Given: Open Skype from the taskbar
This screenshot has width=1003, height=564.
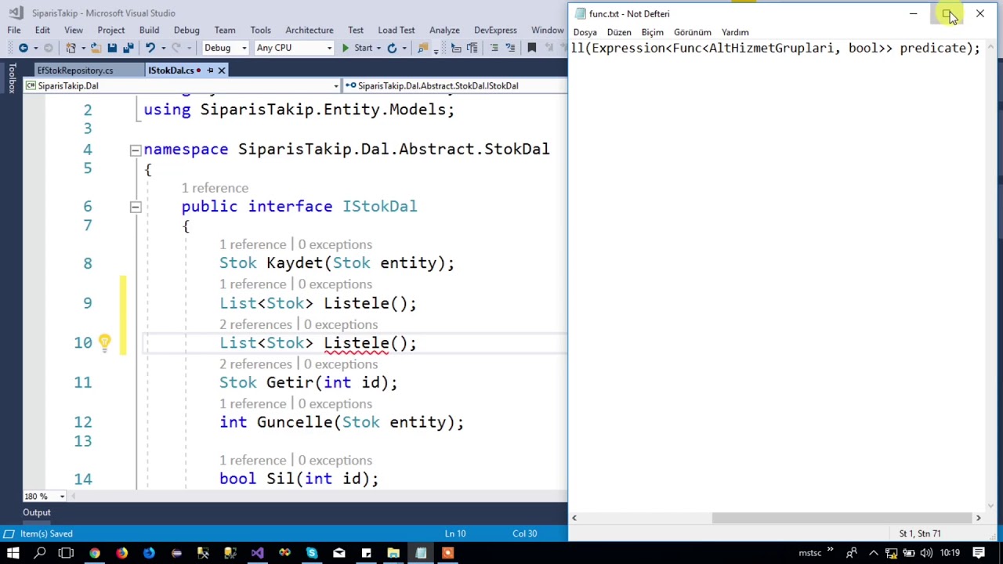Looking at the screenshot, I should [x=312, y=553].
